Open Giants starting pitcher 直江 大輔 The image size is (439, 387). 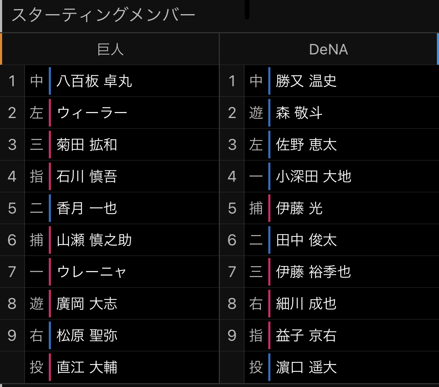pos(87,367)
